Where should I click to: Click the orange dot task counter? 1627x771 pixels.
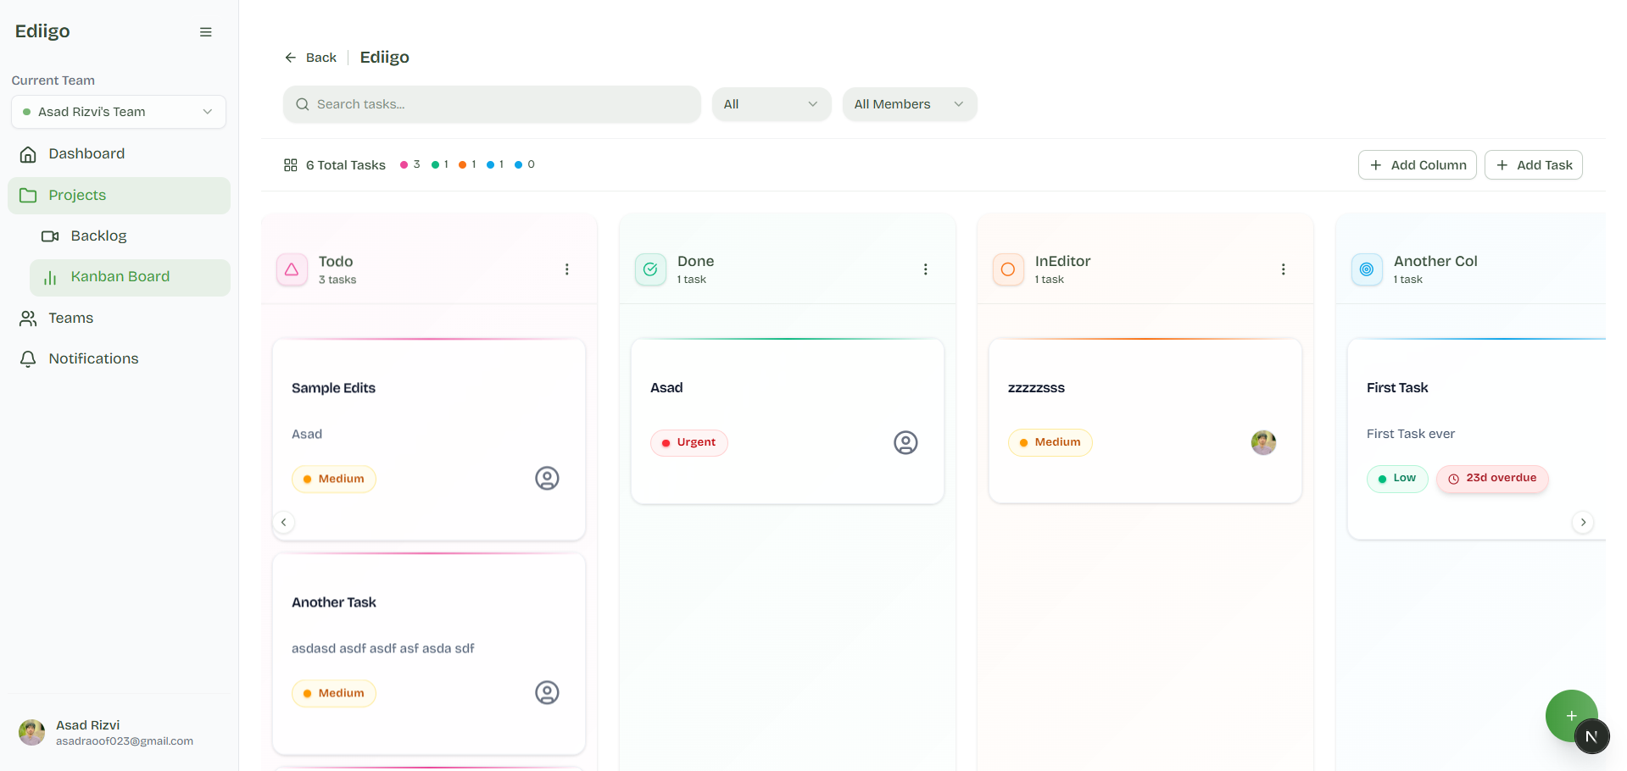point(467,164)
